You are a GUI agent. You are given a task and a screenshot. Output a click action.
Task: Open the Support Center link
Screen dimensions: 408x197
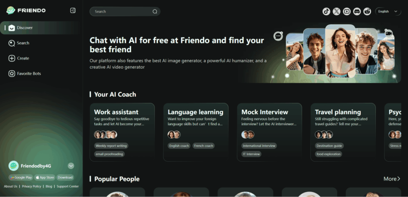click(67, 186)
